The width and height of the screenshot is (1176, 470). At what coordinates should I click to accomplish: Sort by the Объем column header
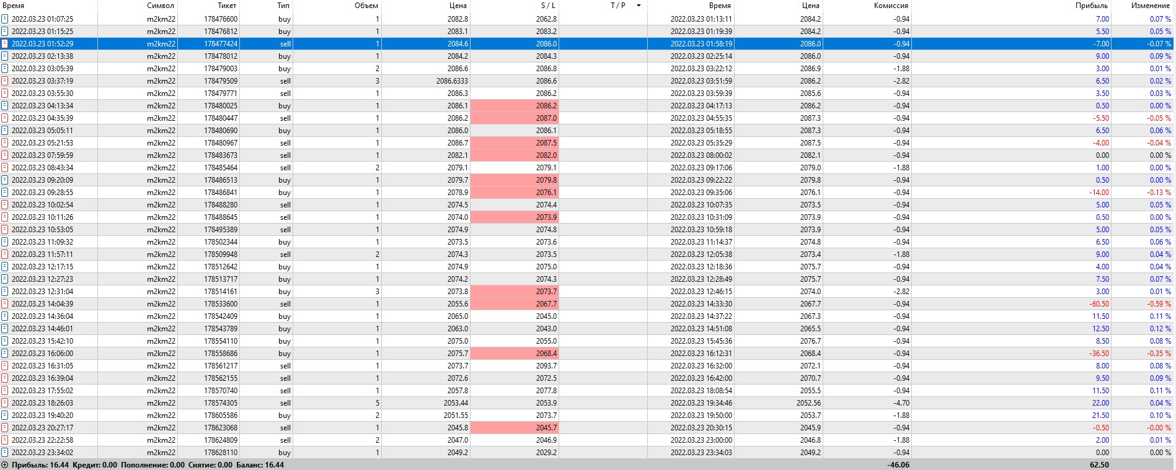coord(366,6)
